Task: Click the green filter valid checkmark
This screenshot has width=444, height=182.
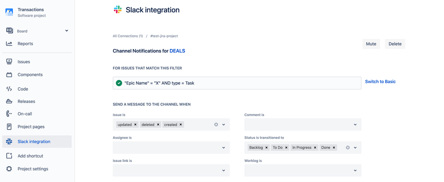Action: [x=119, y=83]
